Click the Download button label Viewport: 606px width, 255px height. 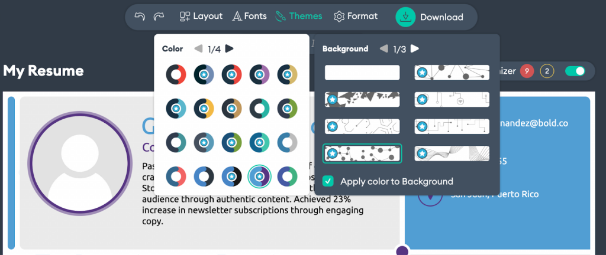tap(441, 17)
